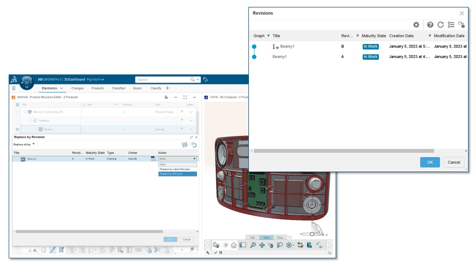The height and width of the screenshot is (267, 476).
Task: Cancel the Revisions dialog
Action: pos(454,162)
